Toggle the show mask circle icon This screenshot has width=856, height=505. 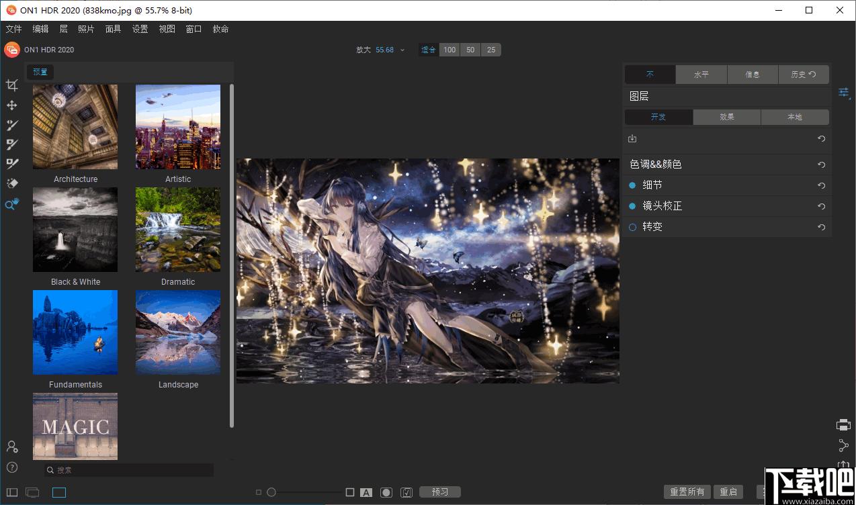[386, 492]
